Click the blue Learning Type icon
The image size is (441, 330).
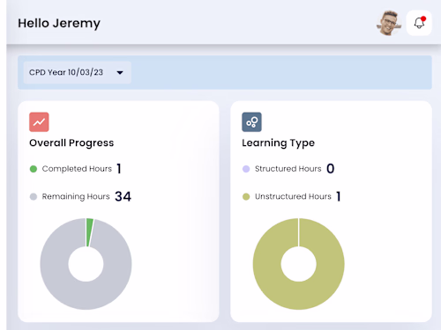pos(251,122)
